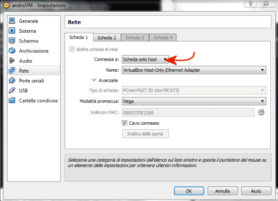
Task: Open Cartelle condivise settings
Action: (x=38, y=100)
